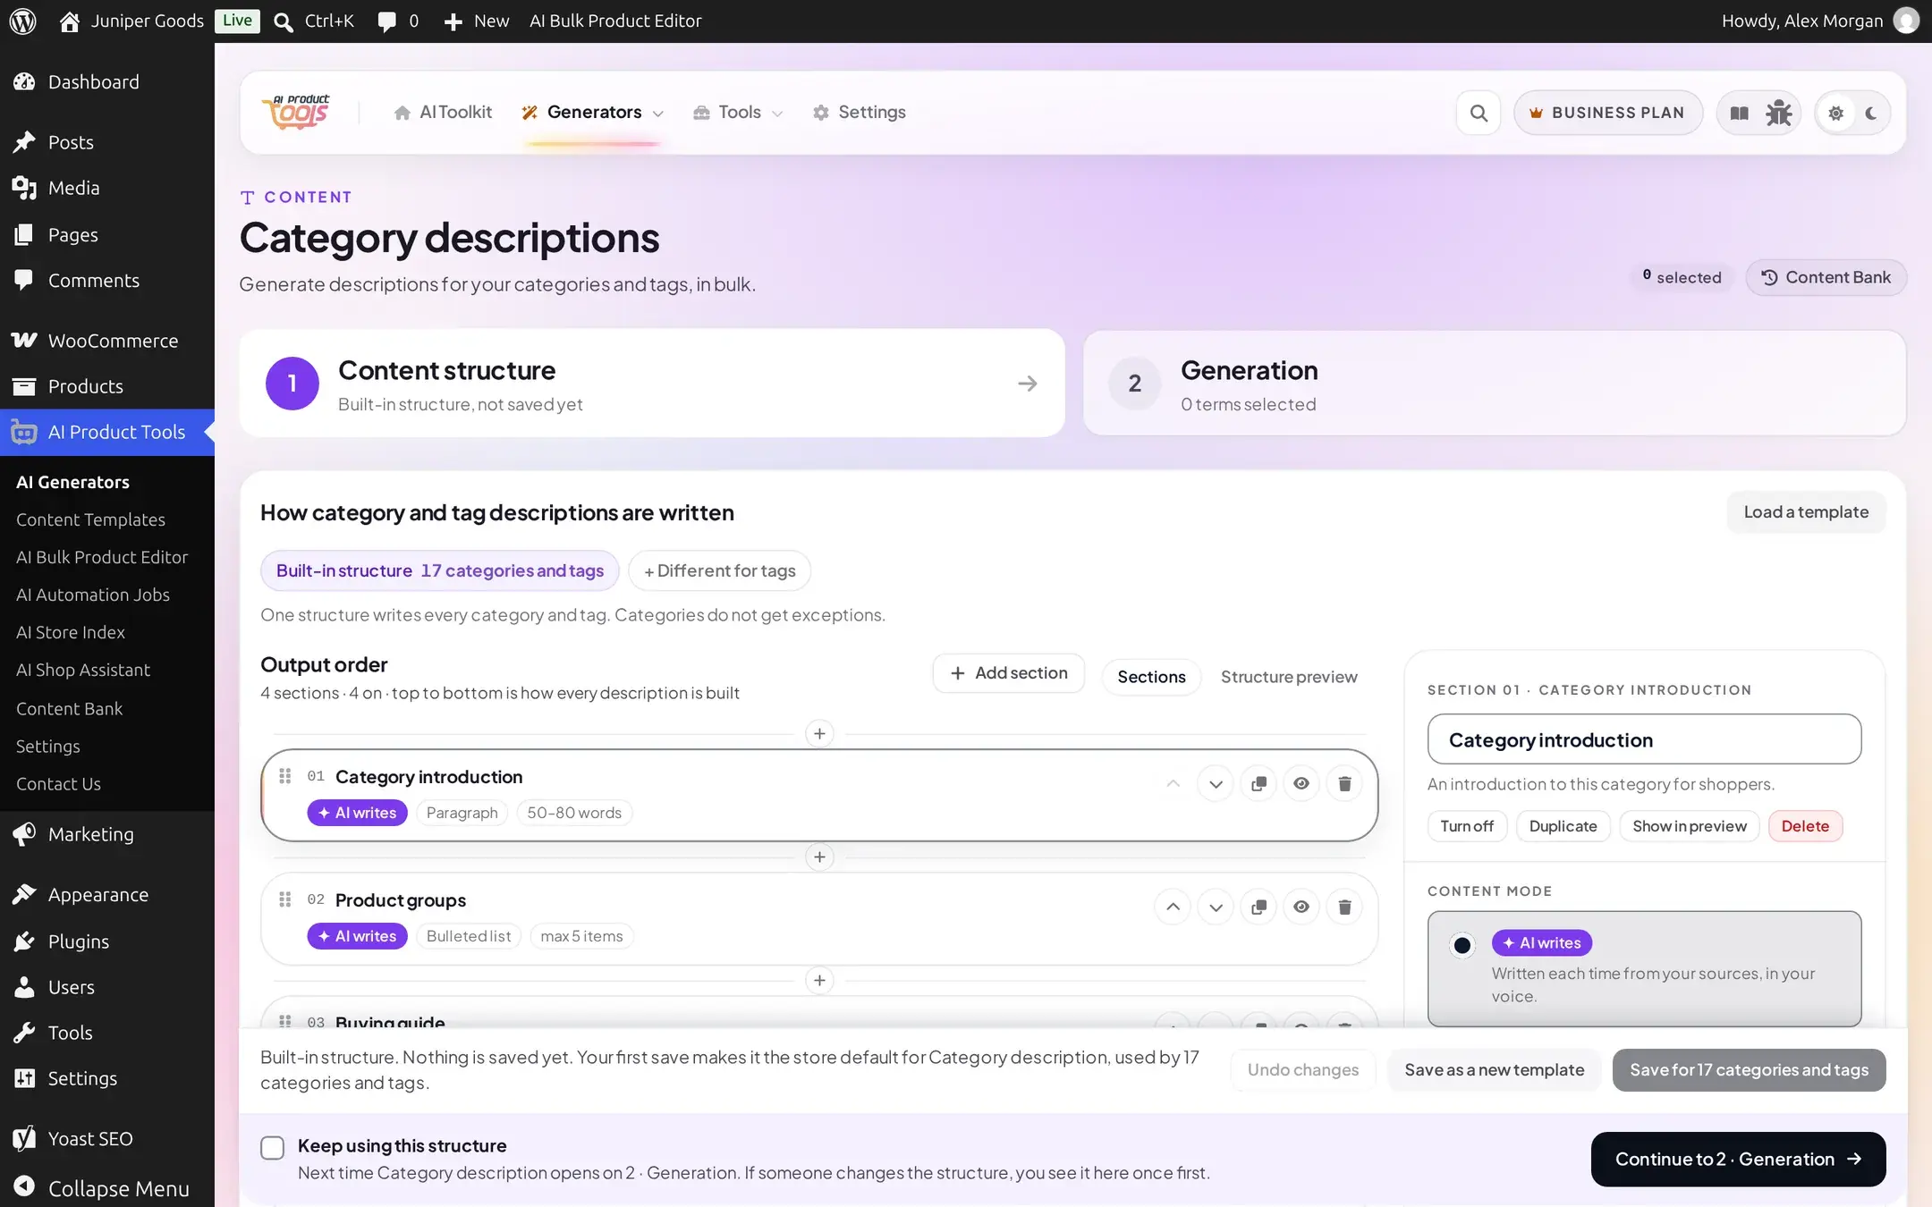1932x1207 pixels.
Task: Grab the Product groups drag handle
Action: click(285, 899)
